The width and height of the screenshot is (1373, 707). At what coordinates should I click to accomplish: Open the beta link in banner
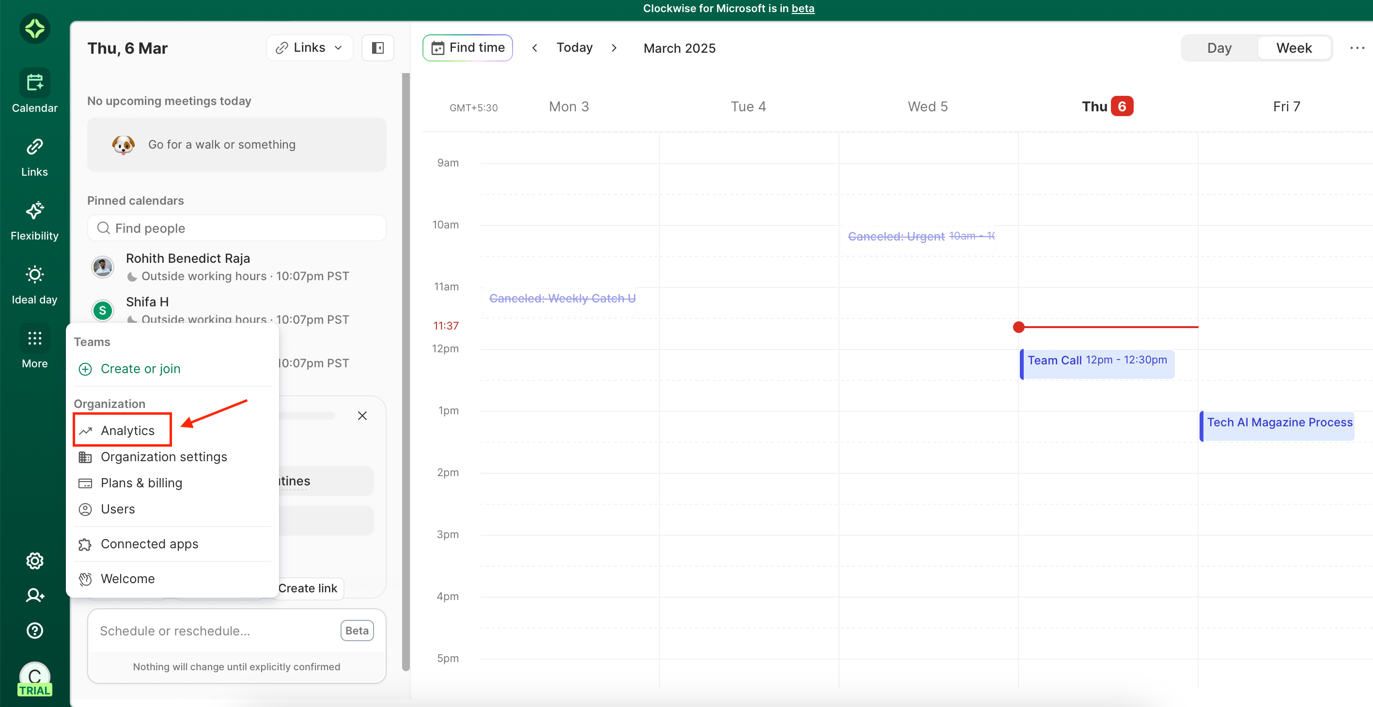coord(803,9)
